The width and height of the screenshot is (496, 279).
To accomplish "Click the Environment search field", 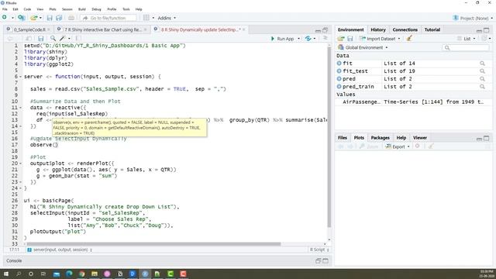I will [466, 47].
